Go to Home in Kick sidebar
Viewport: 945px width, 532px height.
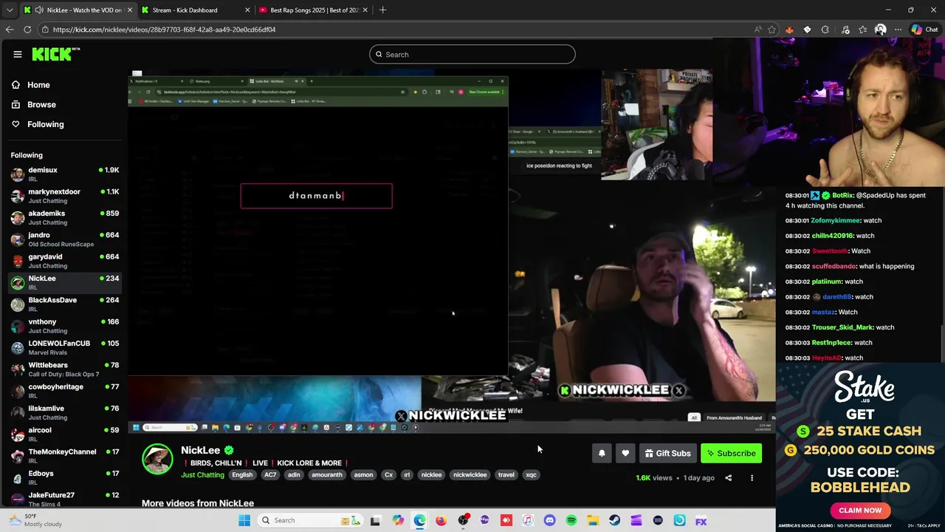click(38, 85)
